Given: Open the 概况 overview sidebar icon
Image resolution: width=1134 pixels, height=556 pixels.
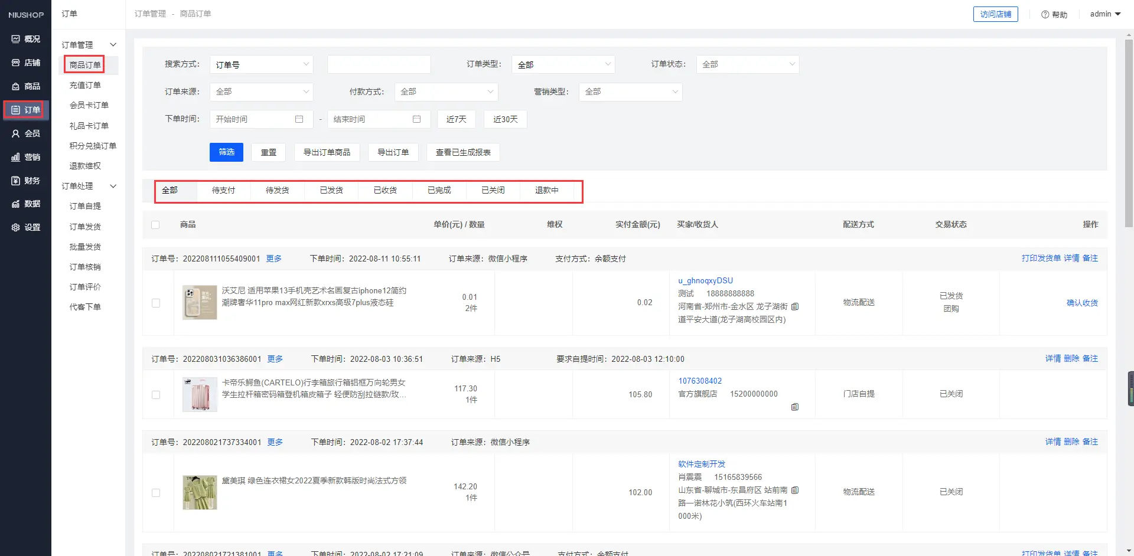Looking at the screenshot, I should pyautogui.click(x=16, y=39).
